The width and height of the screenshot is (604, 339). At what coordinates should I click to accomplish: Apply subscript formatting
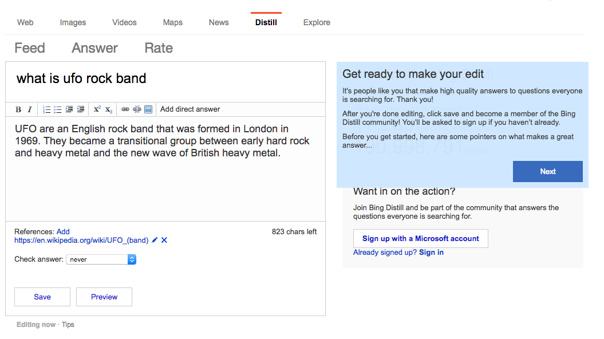[x=109, y=109]
